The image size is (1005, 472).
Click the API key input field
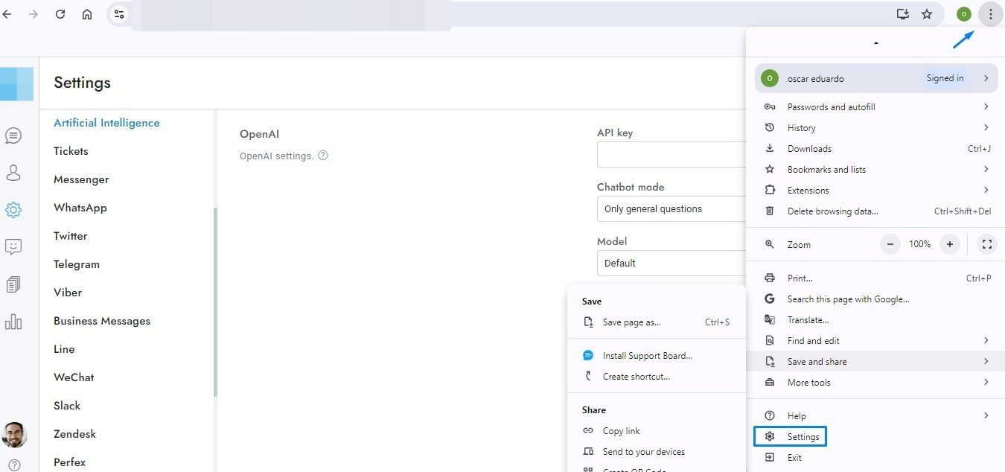pos(671,155)
